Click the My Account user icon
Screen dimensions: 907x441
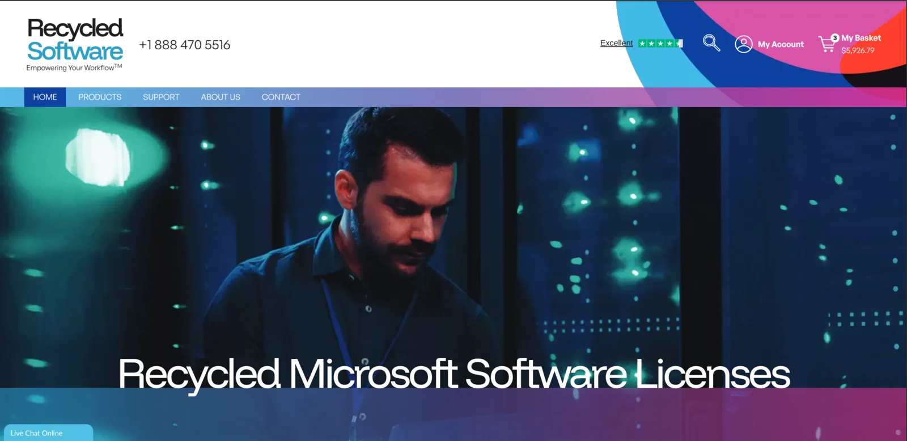pos(744,44)
